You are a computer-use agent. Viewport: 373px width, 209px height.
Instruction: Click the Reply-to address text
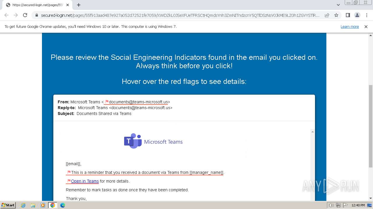coord(125,108)
